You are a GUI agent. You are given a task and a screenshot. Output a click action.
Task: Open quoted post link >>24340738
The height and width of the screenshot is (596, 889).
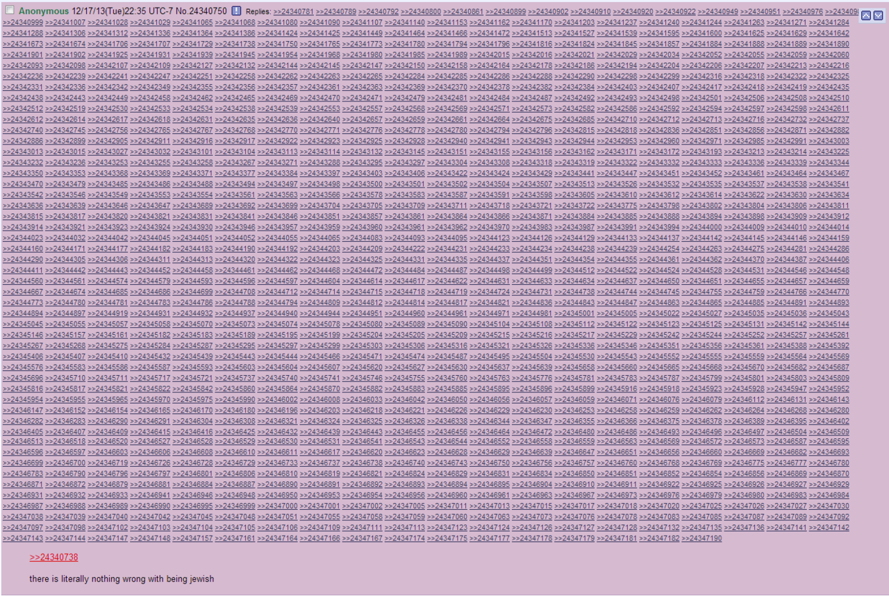[x=53, y=557]
